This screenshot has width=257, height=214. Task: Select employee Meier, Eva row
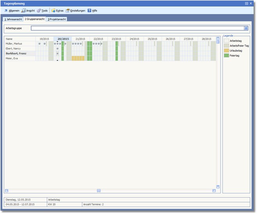[x=20, y=58]
